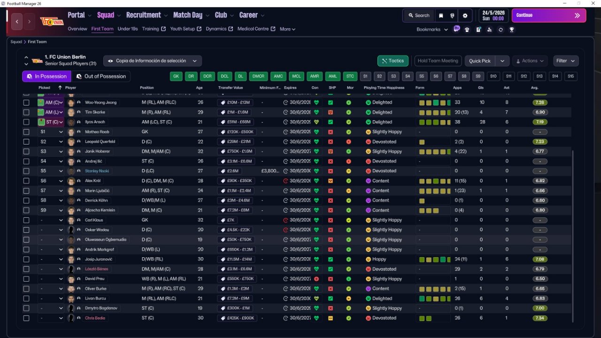Tick the checkbox for Josip Juranović

[x=26, y=259]
